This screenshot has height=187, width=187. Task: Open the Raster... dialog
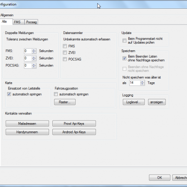pos(65,102)
